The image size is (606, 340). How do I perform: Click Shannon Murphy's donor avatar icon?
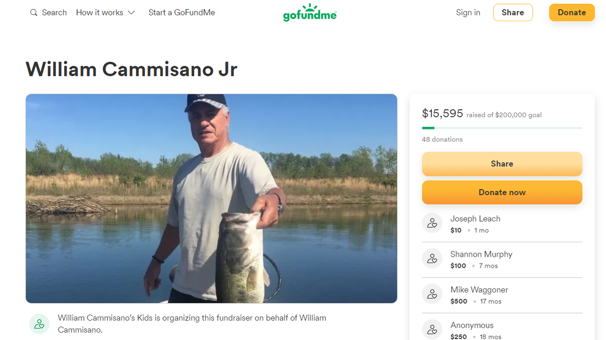coord(432,259)
